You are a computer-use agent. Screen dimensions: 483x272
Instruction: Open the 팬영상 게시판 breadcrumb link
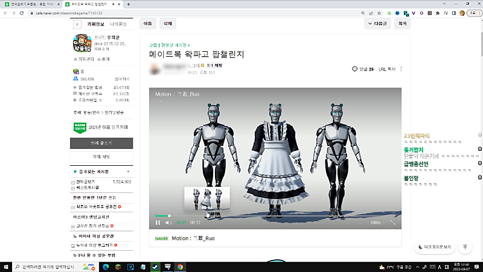pyautogui.click(x=175, y=45)
